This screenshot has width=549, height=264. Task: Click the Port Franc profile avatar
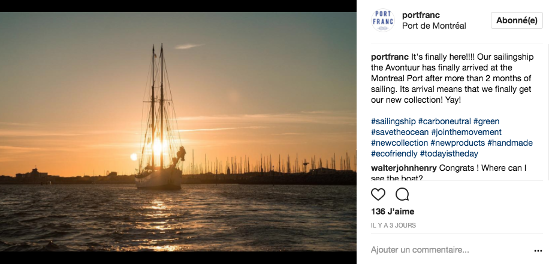point(383,20)
